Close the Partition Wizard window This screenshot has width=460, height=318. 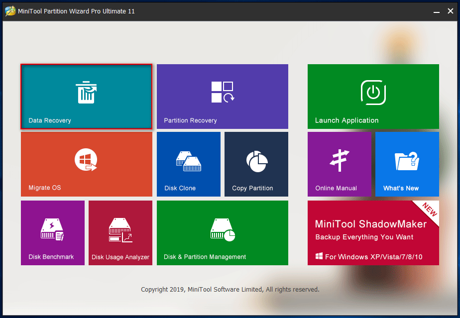pos(451,11)
